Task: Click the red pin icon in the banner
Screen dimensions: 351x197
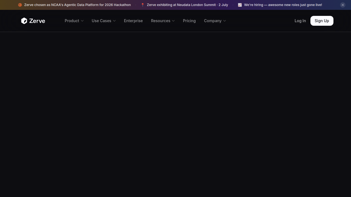Action: [x=143, y=5]
